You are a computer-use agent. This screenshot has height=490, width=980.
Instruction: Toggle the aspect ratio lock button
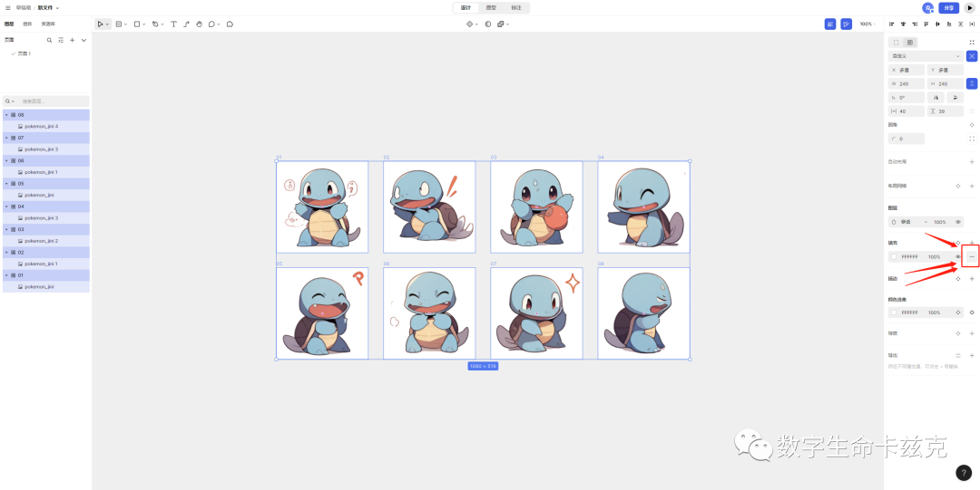[971, 83]
